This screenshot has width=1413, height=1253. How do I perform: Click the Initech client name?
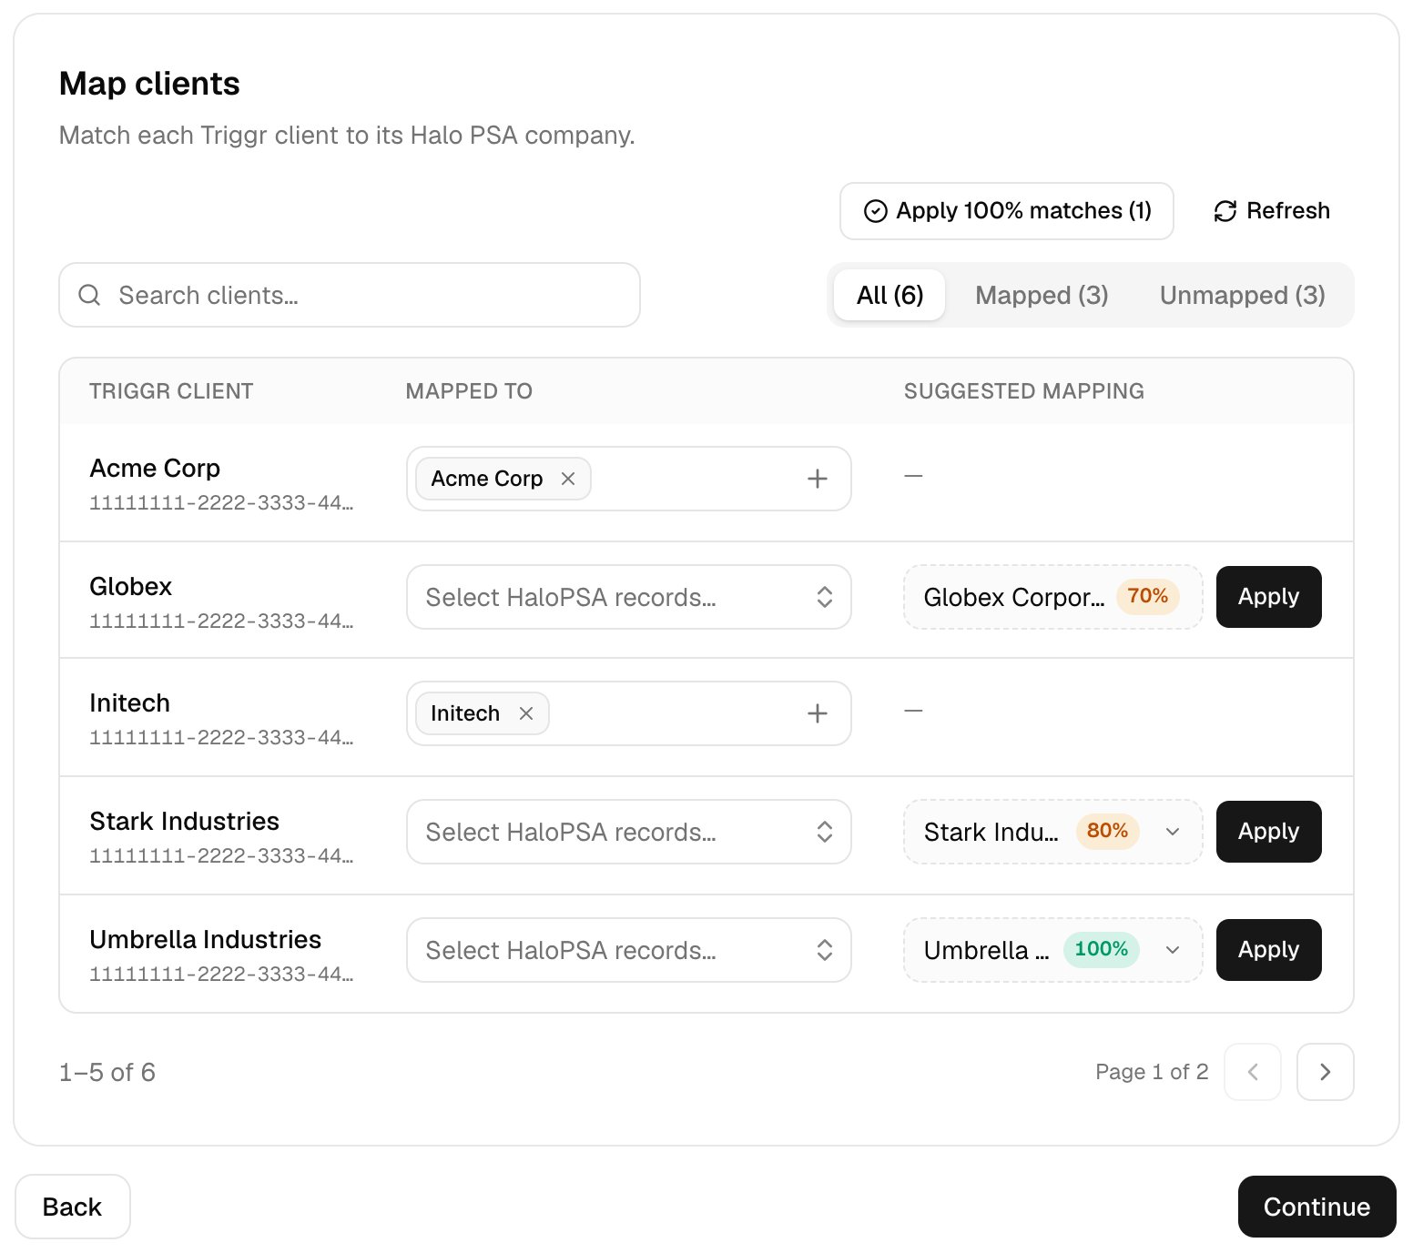pos(129,702)
